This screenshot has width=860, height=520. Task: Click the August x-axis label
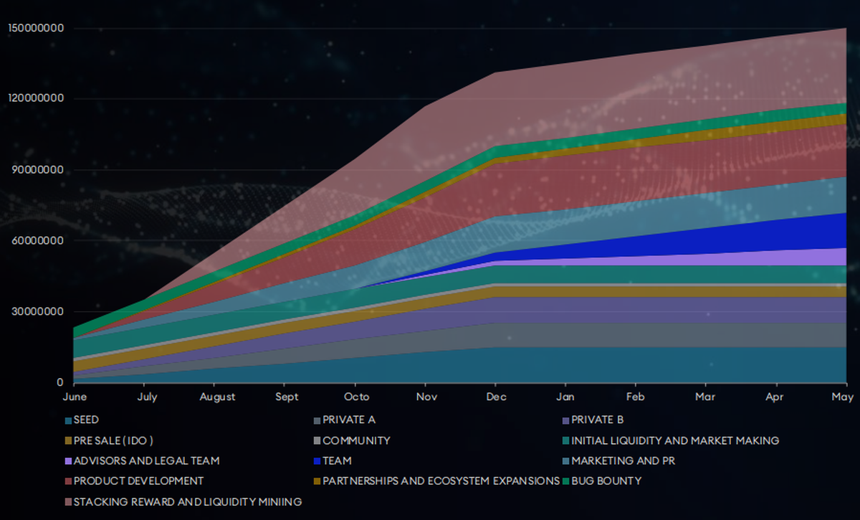[x=217, y=397]
